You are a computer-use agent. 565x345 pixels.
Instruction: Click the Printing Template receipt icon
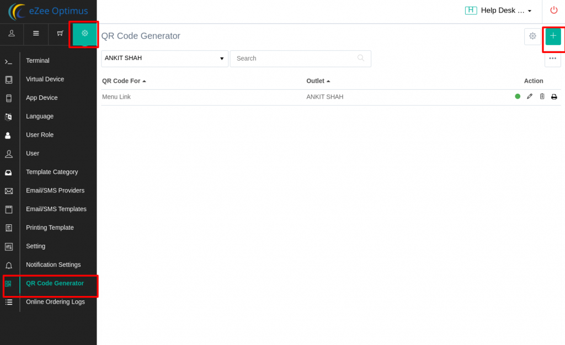[x=9, y=228]
